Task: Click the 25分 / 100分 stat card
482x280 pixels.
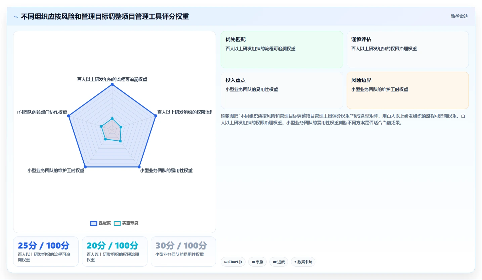Action: (x=46, y=252)
